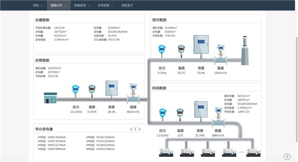Click the pump station building icon in 总管数据
The height and width of the screenshot is (162, 298).
50,98
